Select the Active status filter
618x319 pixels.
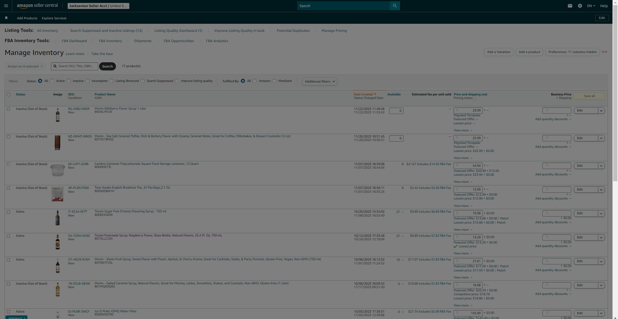coord(52,81)
